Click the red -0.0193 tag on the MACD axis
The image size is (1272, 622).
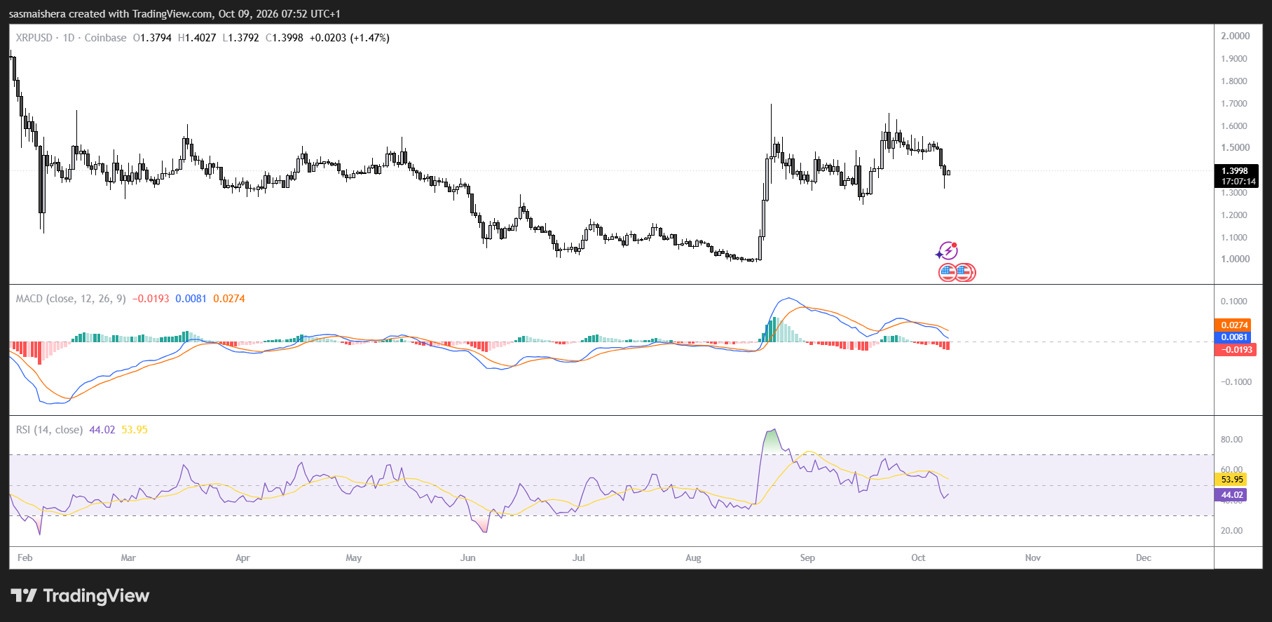pos(1234,349)
